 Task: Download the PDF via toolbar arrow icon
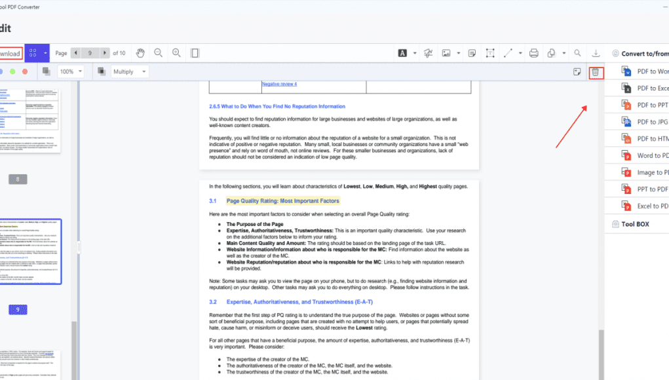click(x=596, y=53)
